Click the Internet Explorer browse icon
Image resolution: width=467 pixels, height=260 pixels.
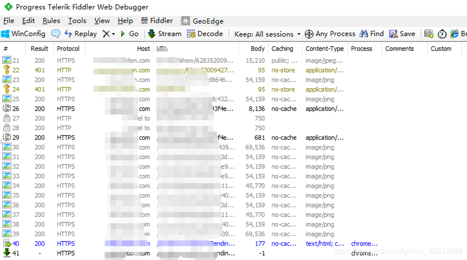[455, 34]
